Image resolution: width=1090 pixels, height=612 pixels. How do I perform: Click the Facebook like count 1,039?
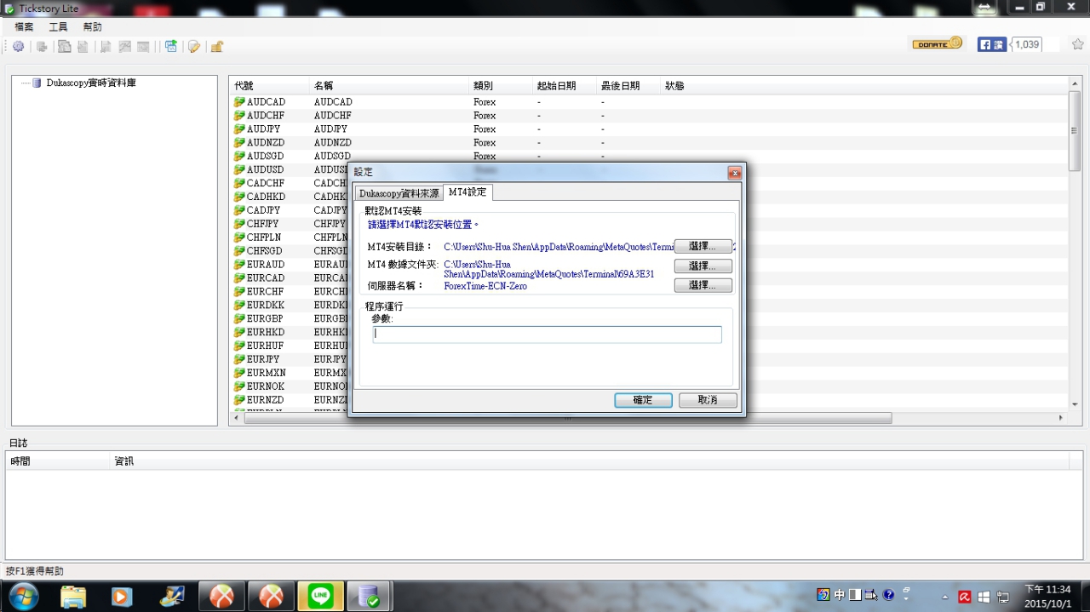click(x=1027, y=44)
